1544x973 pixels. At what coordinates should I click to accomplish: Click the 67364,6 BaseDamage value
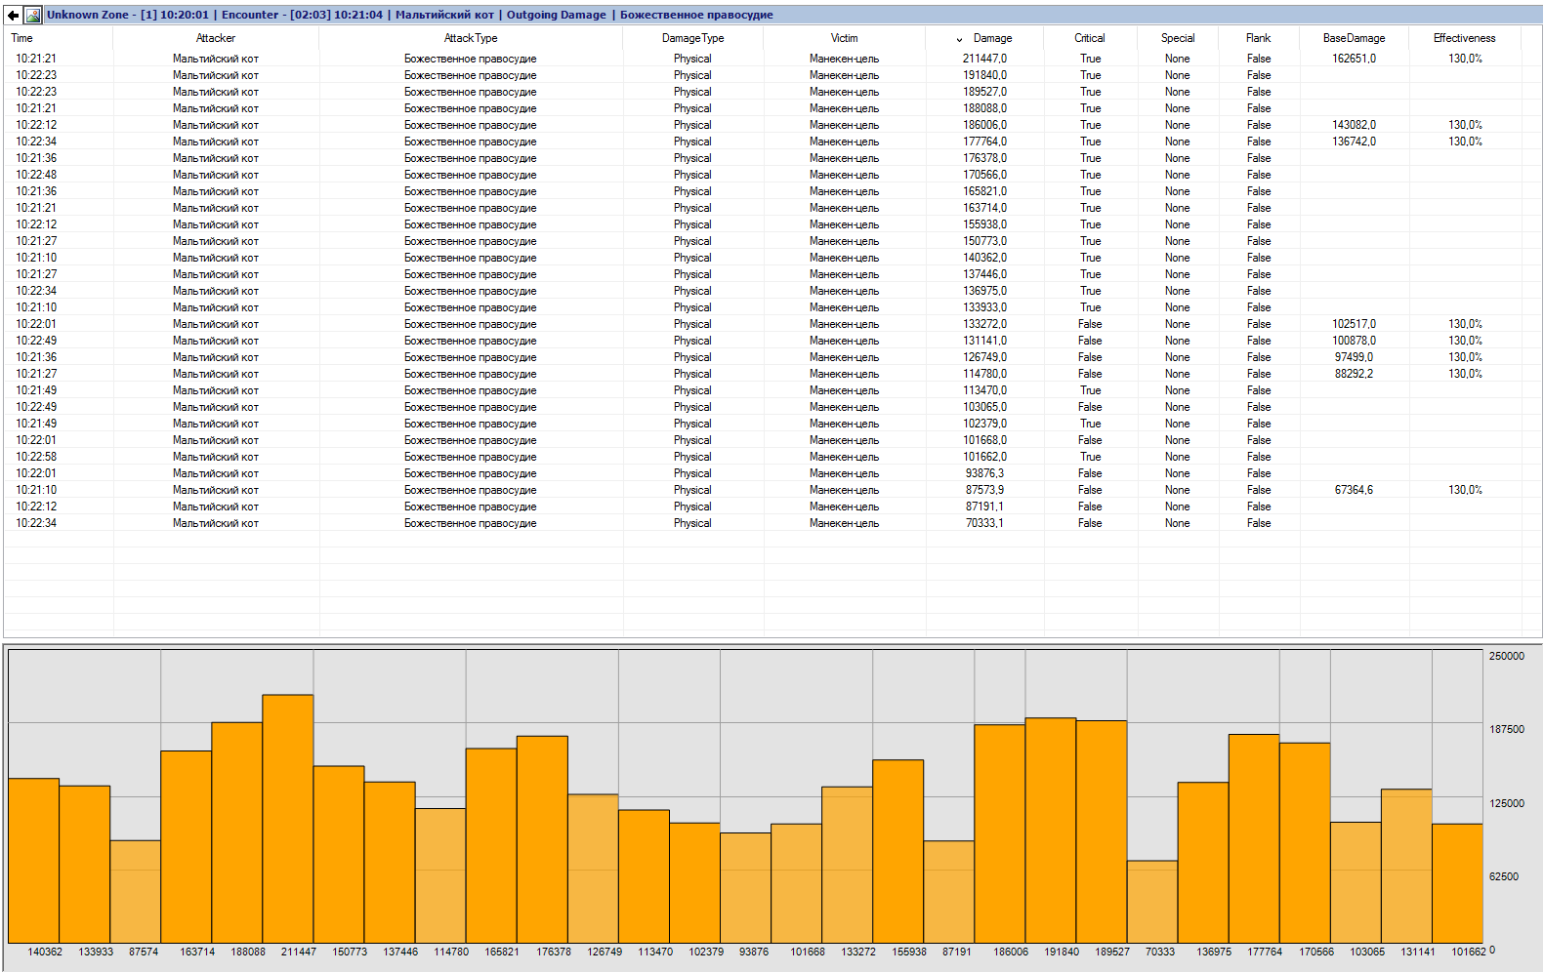[1354, 490]
